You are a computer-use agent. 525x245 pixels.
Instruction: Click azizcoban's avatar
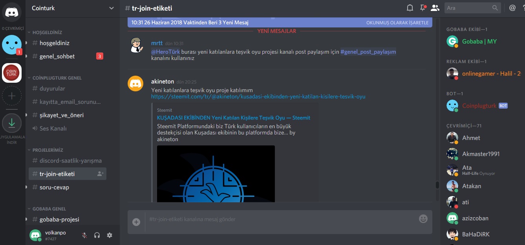(x=452, y=218)
